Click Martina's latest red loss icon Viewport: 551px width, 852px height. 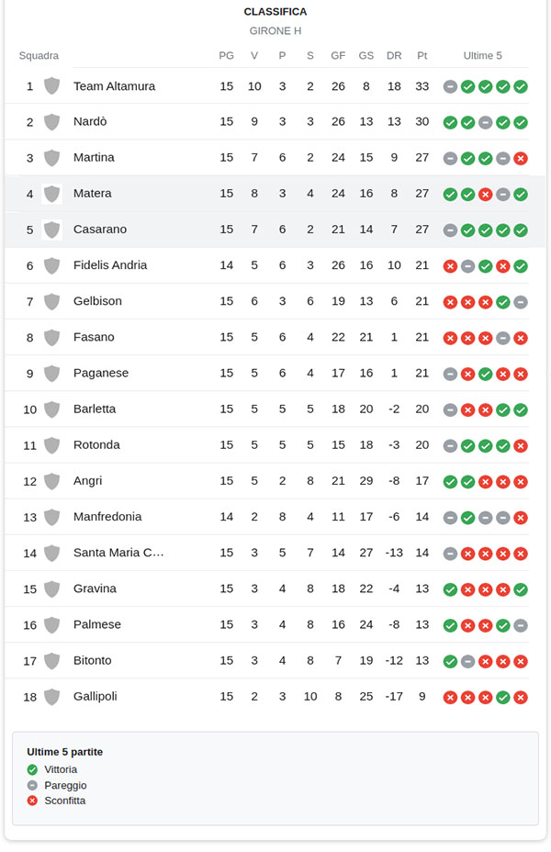coord(521,158)
